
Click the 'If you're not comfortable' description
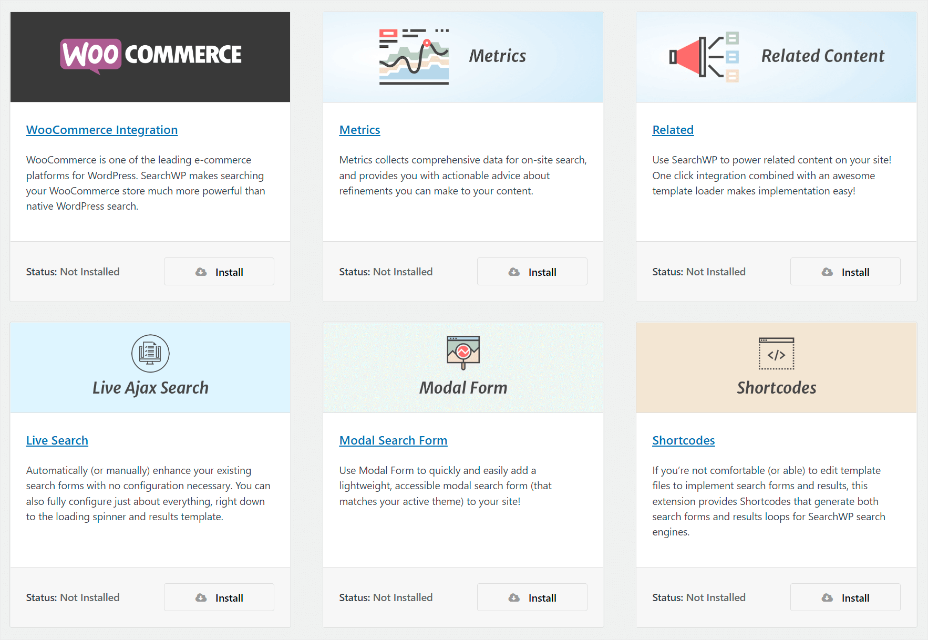(769, 501)
